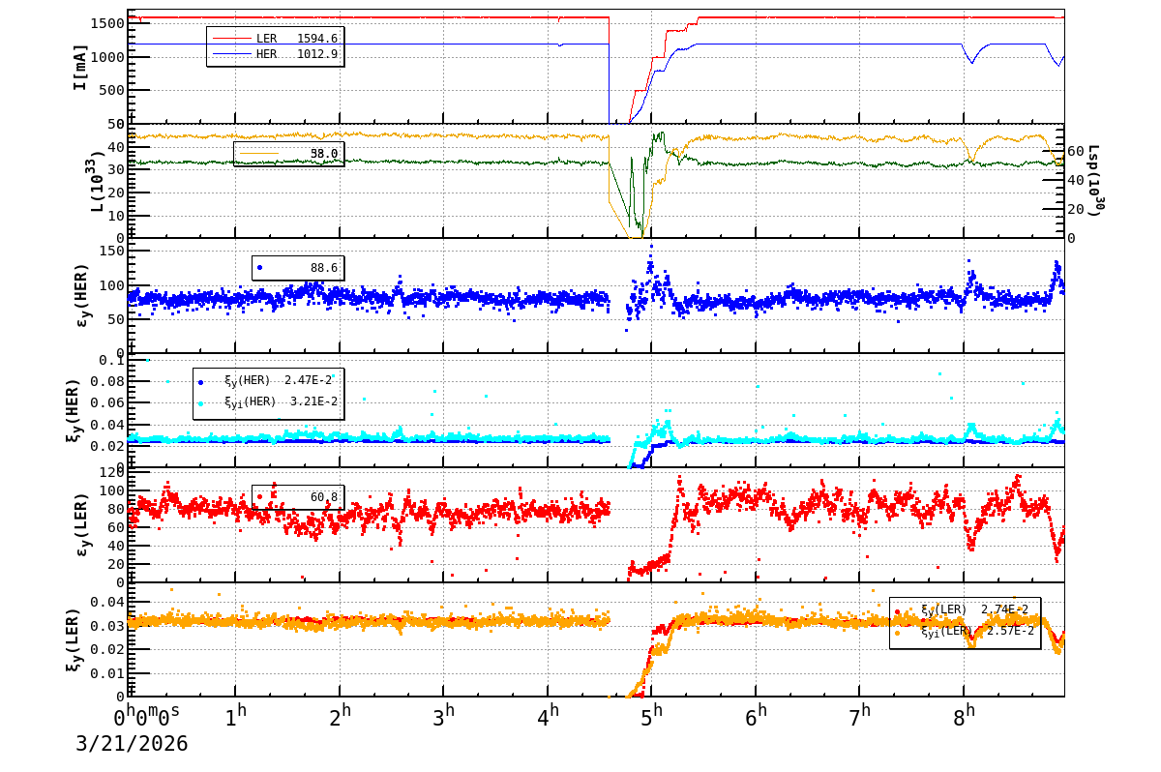1161x772 pixels.
Task: Click the '0.1' tick on the ξy(HER) axis
Action: pos(110,361)
